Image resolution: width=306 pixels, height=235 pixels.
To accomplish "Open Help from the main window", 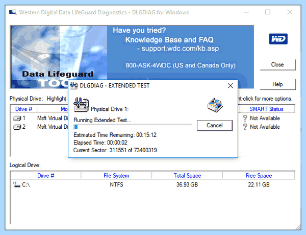I will (278, 84).
